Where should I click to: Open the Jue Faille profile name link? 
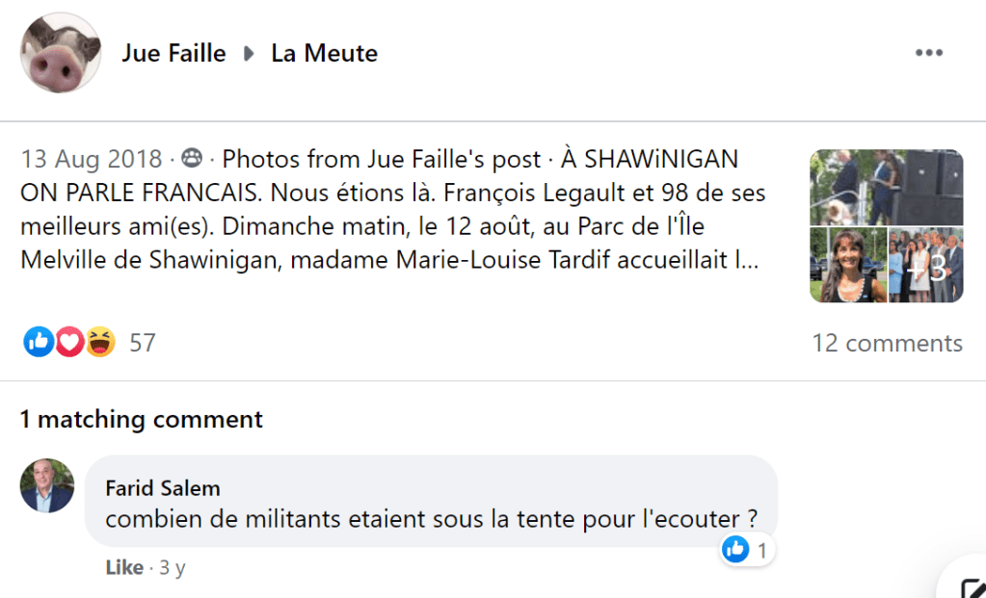pyautogui.click(x=173, y=54)
